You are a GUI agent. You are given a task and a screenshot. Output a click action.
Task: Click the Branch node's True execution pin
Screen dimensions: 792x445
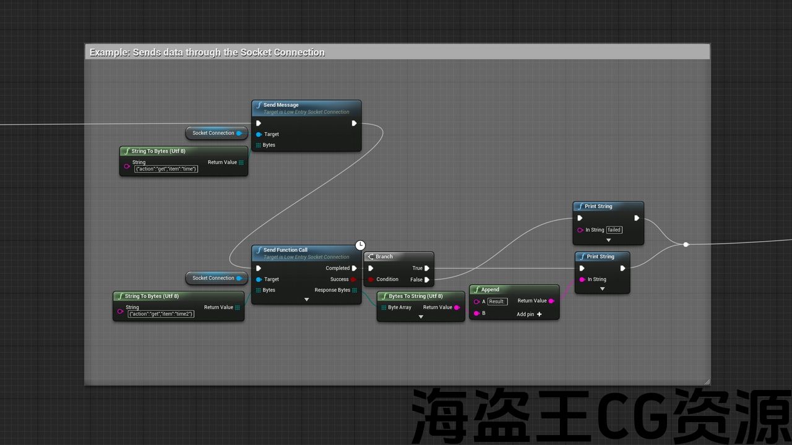pos(427,268)
